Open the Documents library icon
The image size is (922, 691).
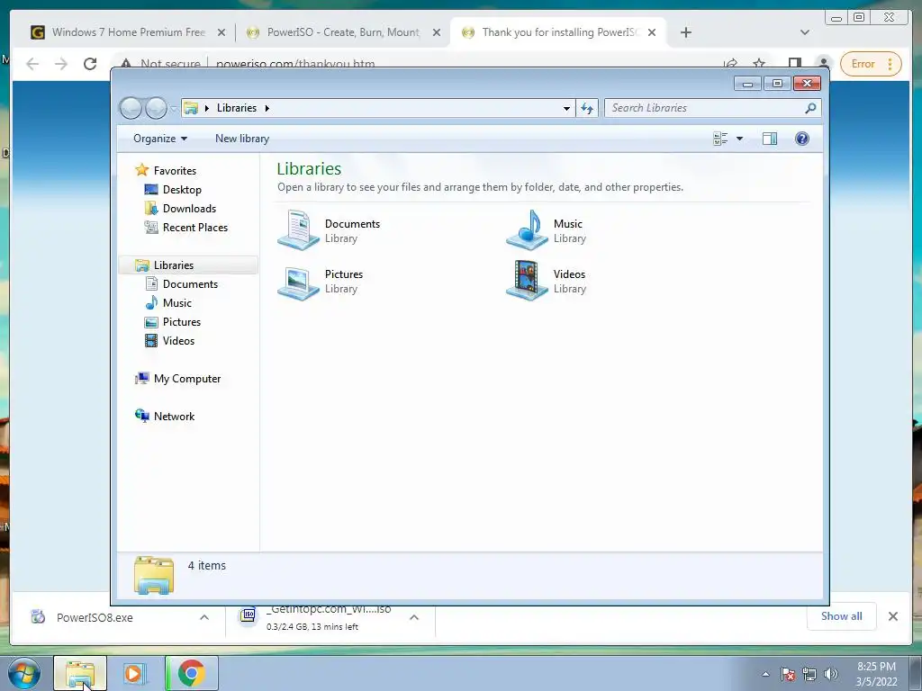pos(299,230)
